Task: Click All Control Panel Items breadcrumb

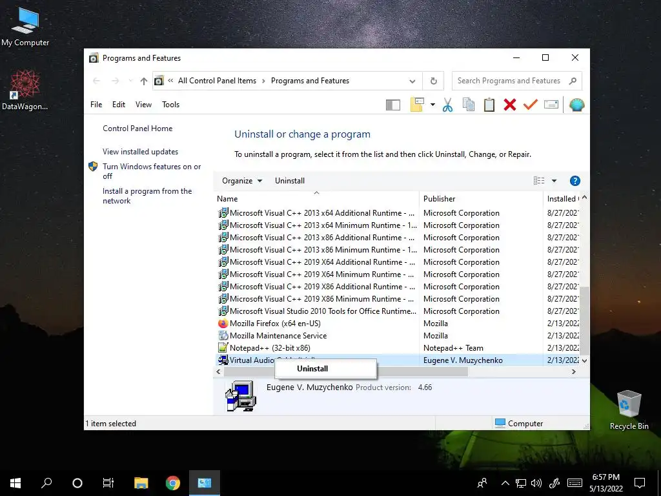Action: pyautogui.click(x=217, y=81)
